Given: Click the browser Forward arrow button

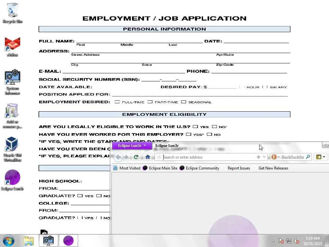Looking at the screenshot, I should (x=126, y=157).
